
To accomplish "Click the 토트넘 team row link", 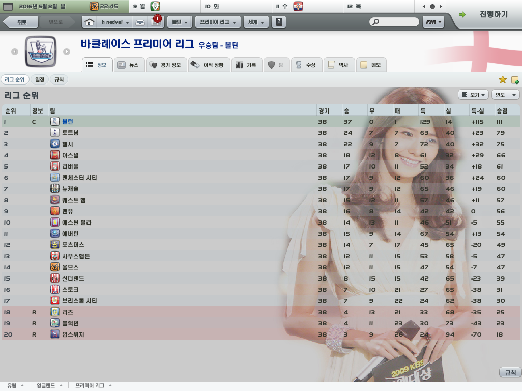I will coord(70,133).
